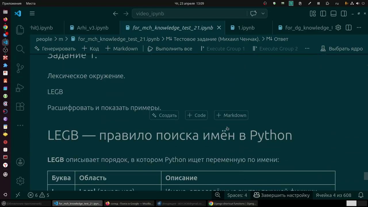Change the Spaces: 4 indentation setting

[237, 195]
